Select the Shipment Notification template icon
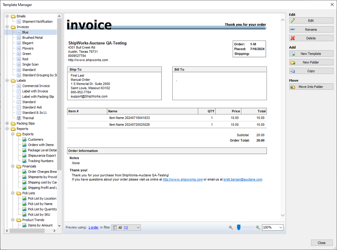The height and width of the screenshot is (250, 337). [19, 21]
